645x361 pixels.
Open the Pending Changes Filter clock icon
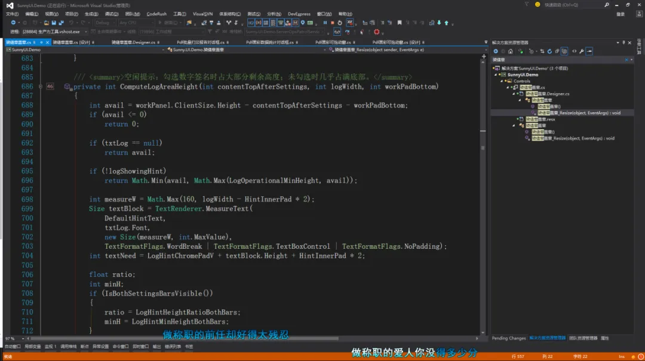pos(532,51)
